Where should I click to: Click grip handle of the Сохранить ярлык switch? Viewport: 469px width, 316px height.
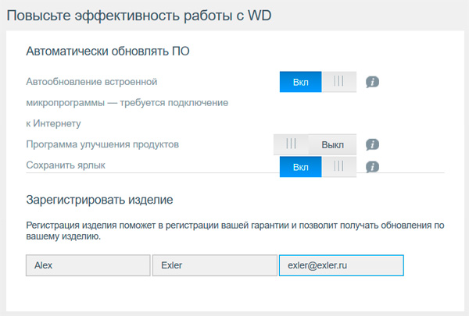(338, 166)
